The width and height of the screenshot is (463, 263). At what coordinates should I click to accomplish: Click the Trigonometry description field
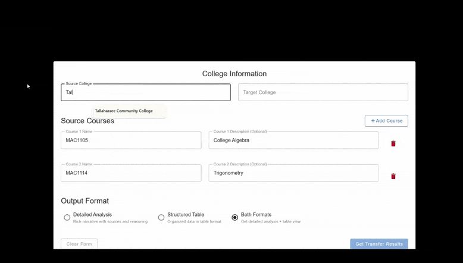point(293,173)
